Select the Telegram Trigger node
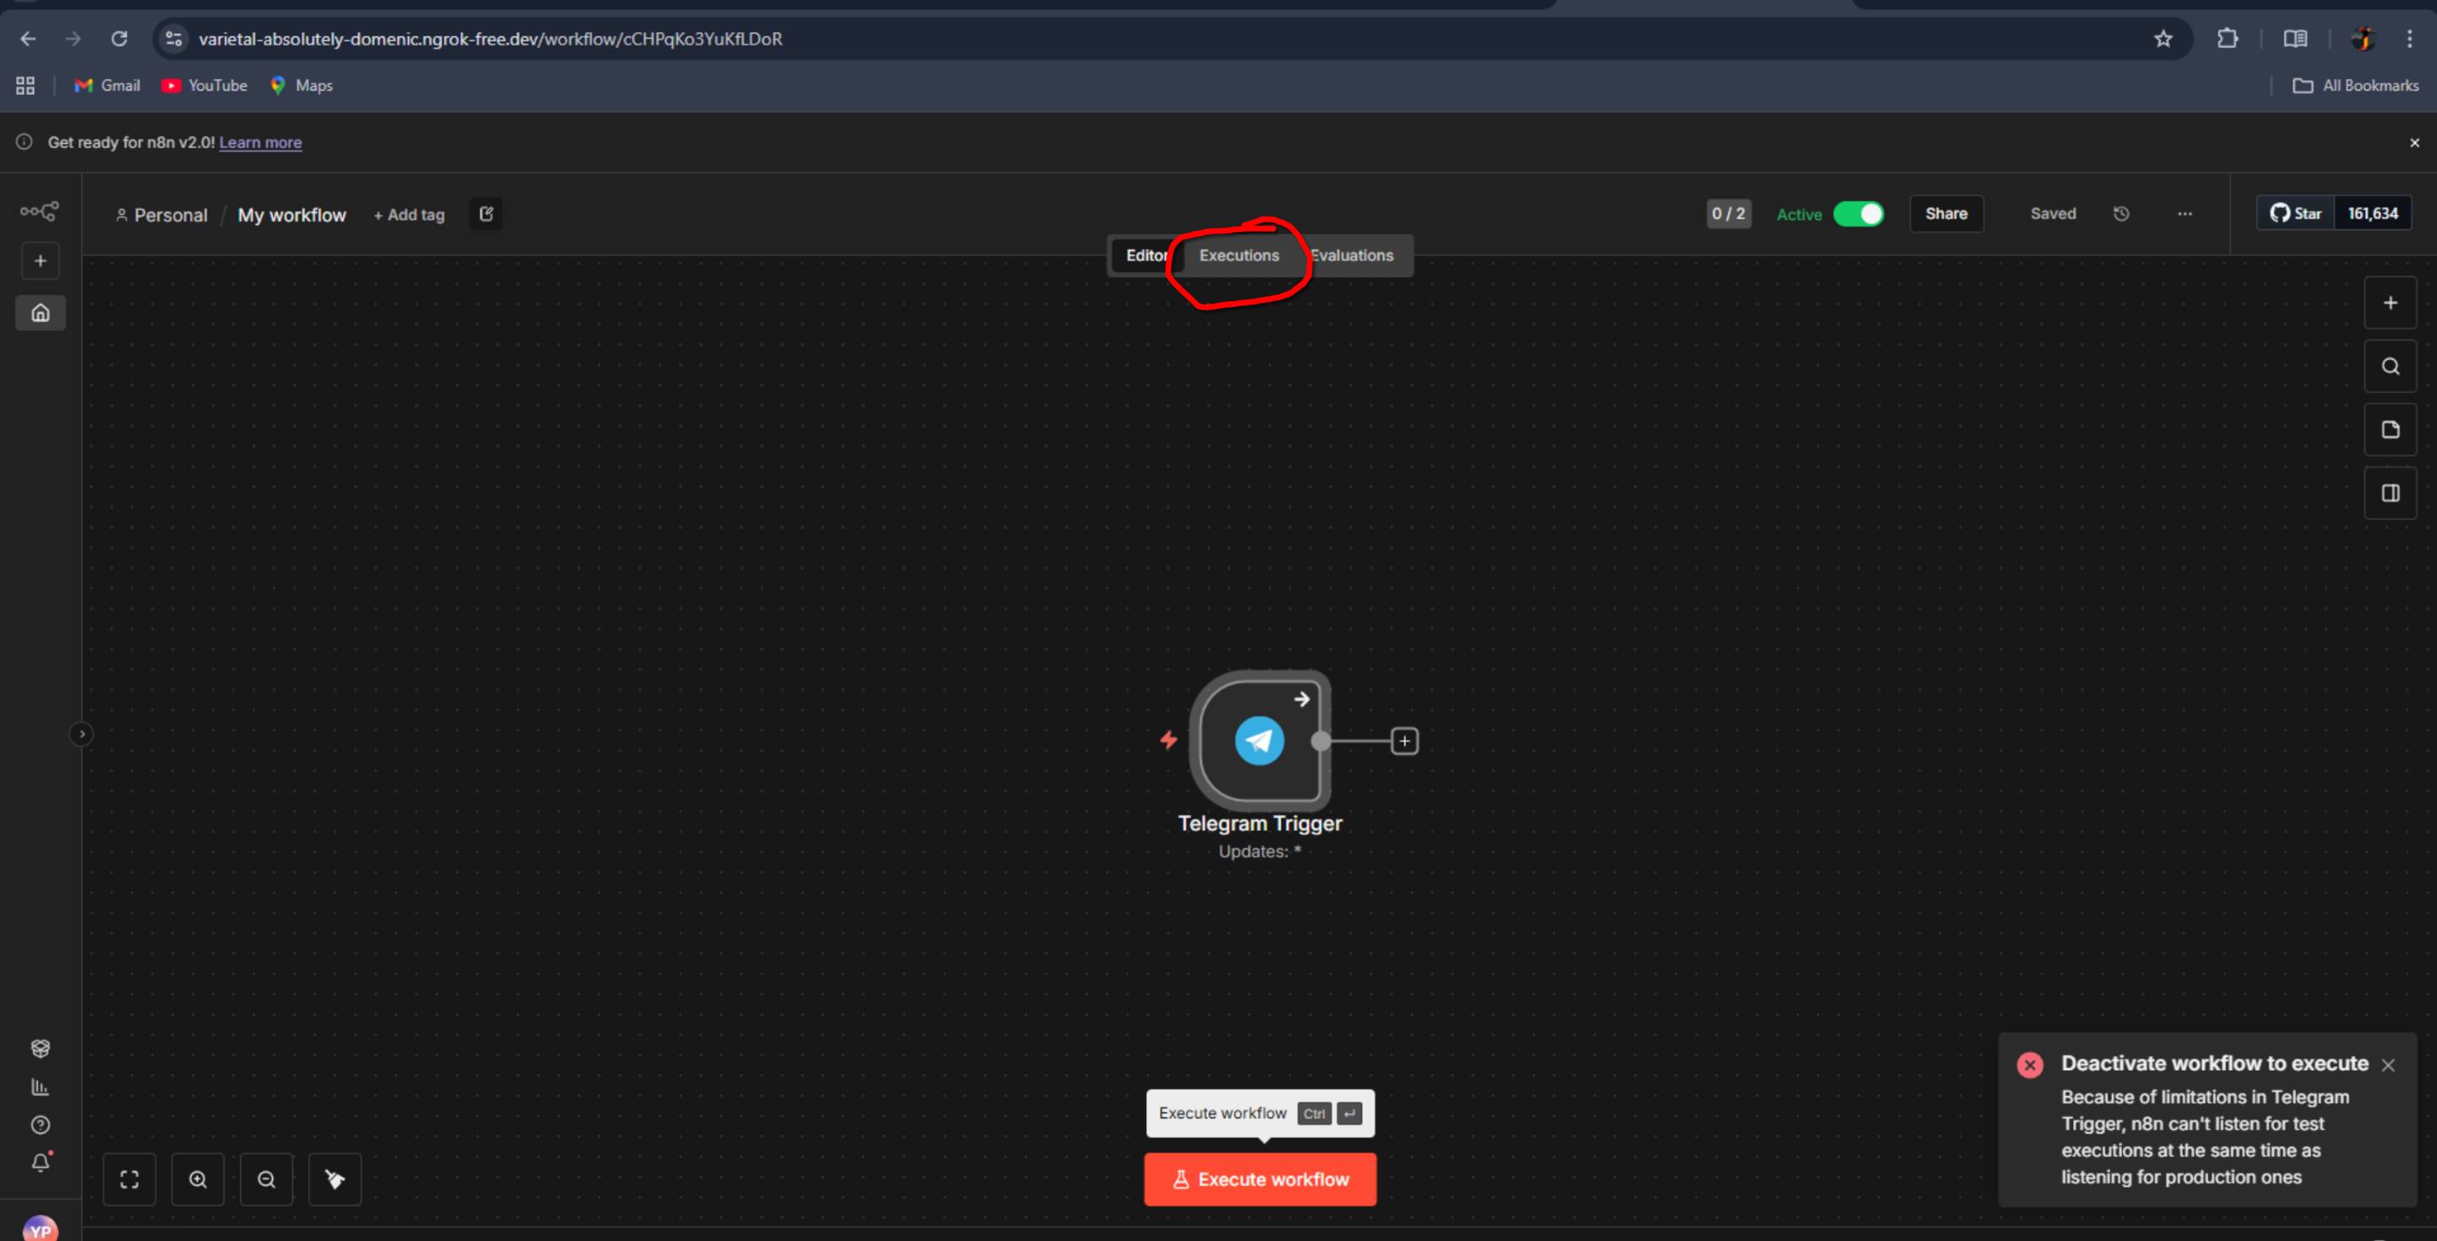The height and width of the screenshot is (1241, 2437). coord(1260,741)
